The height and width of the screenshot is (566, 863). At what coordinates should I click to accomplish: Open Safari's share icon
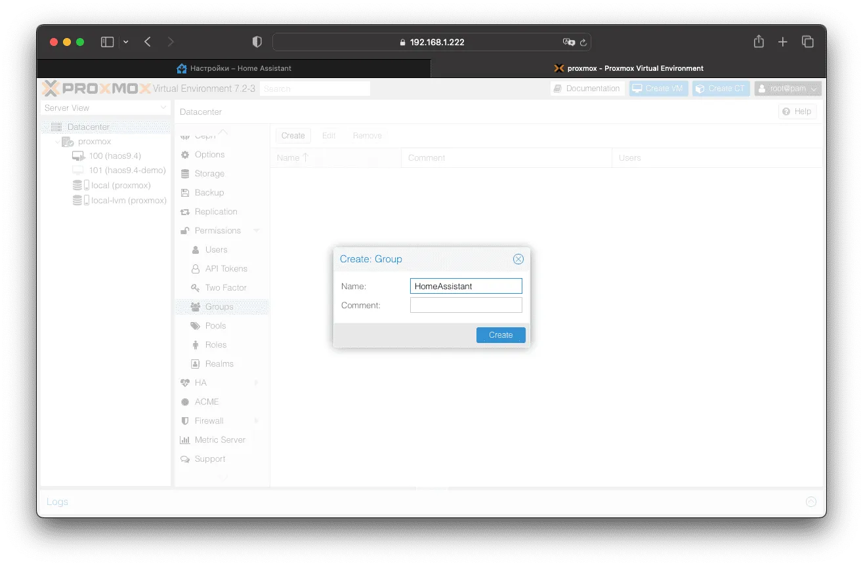pyautogui.click(x=759, y=41)
